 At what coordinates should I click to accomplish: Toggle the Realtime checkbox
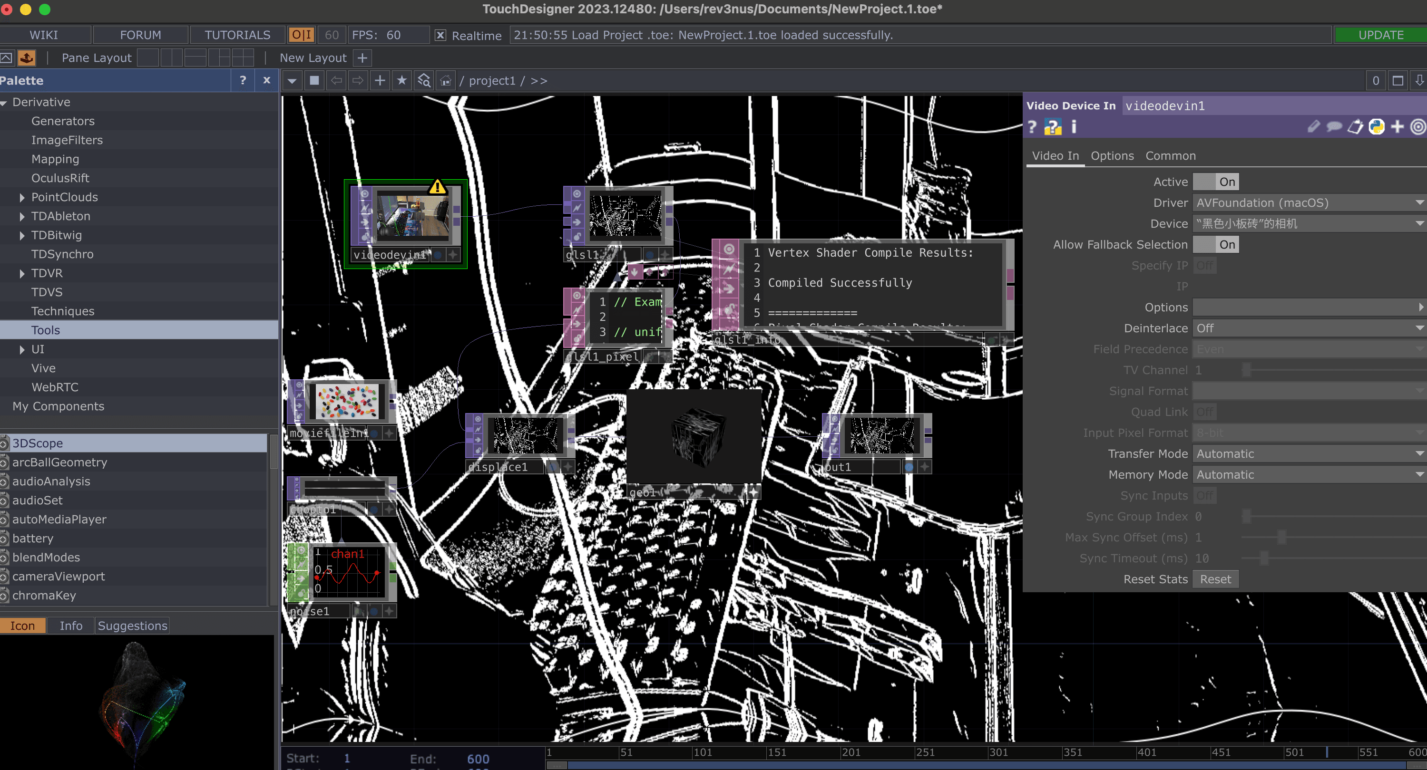pos(440,36)
